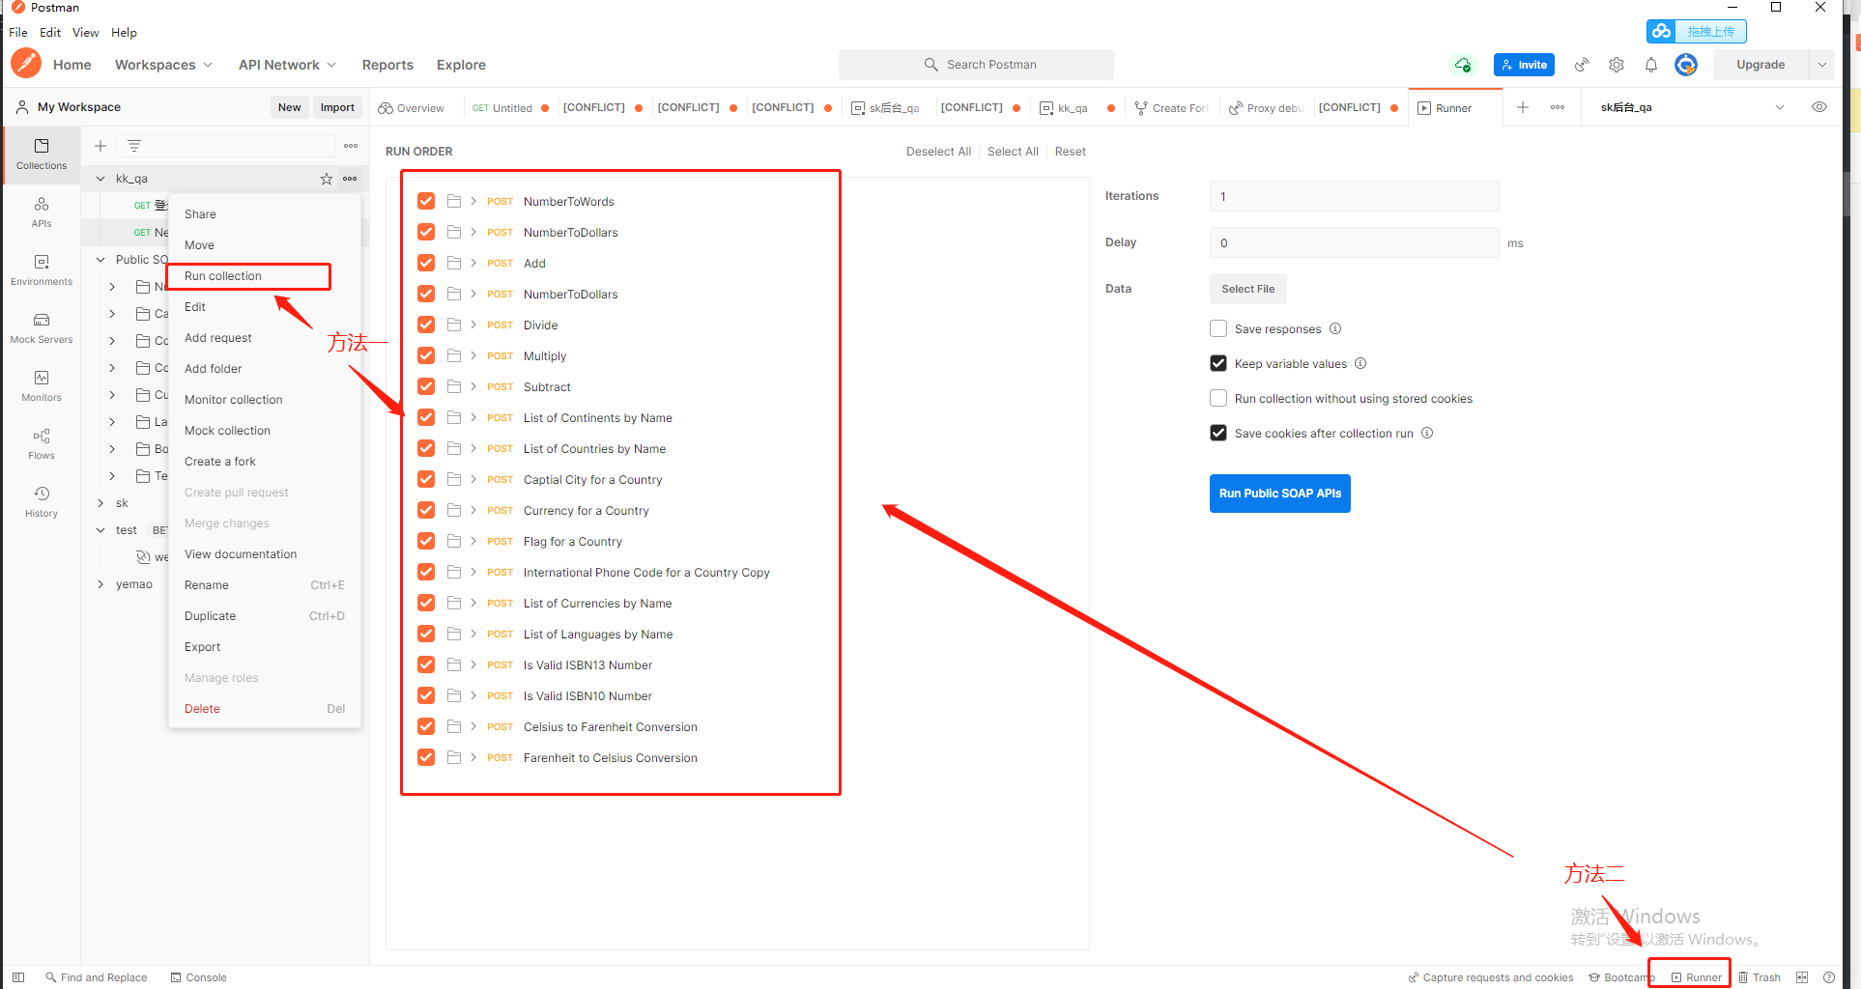Star the kk_qa collection
Image resolution: width=1861 pixels, height=989 pixels.
point(327,179)
